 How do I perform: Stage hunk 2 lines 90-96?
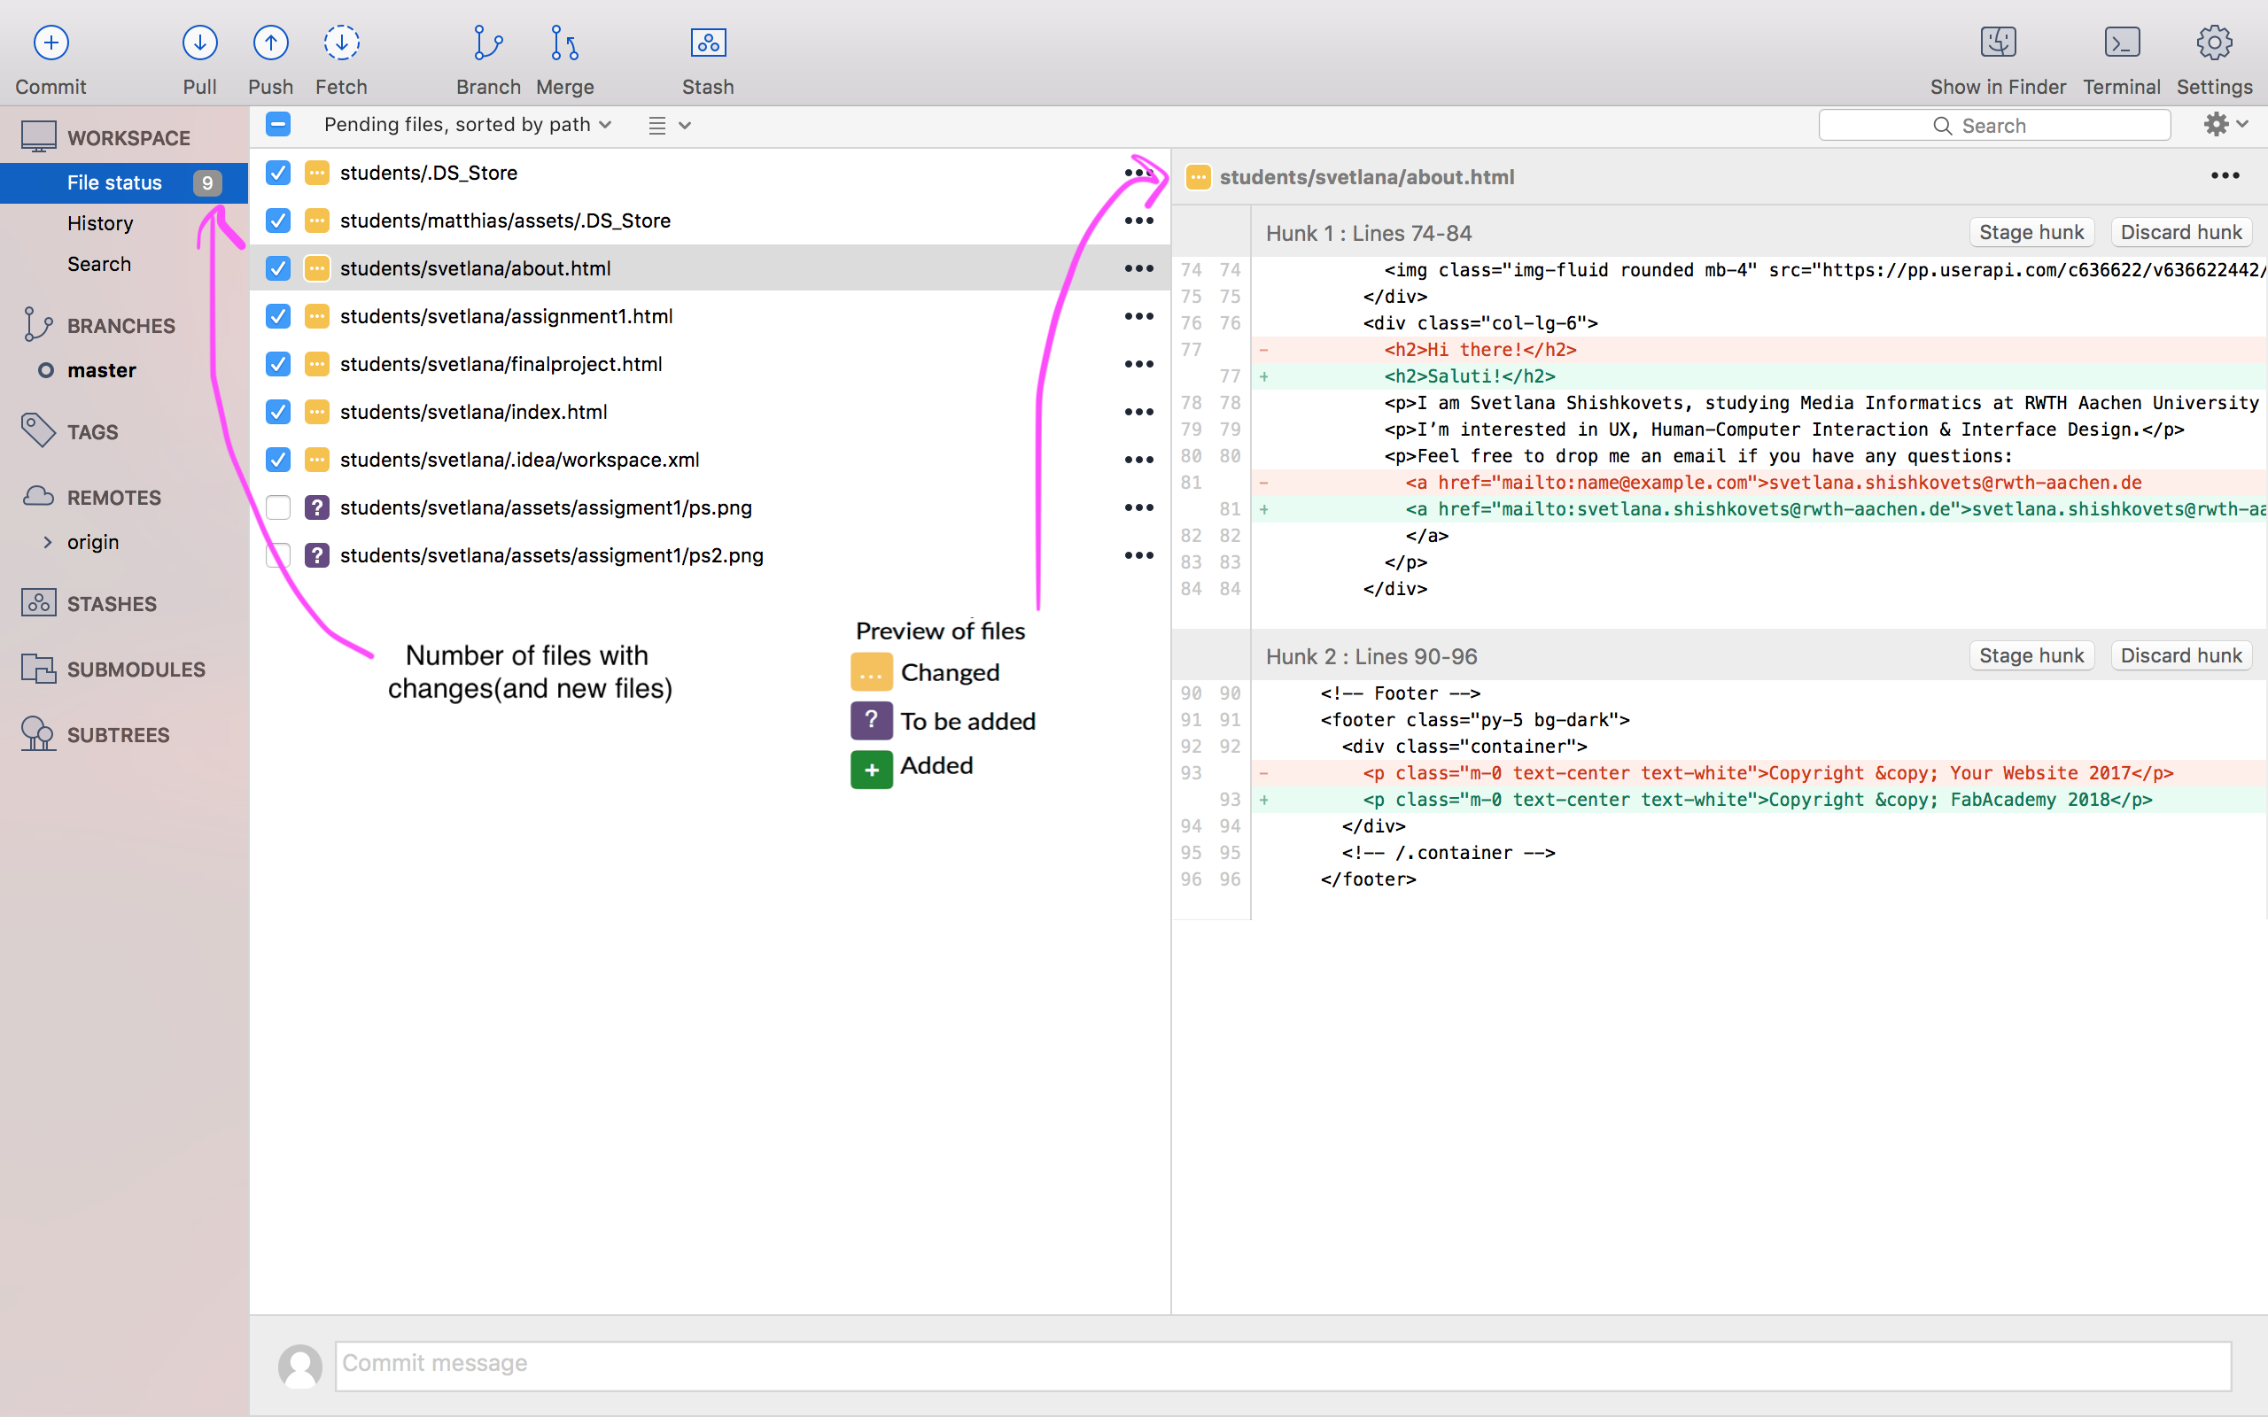[2031, 655]
